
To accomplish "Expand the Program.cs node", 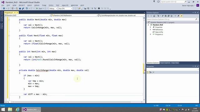I will coord(150,35).
